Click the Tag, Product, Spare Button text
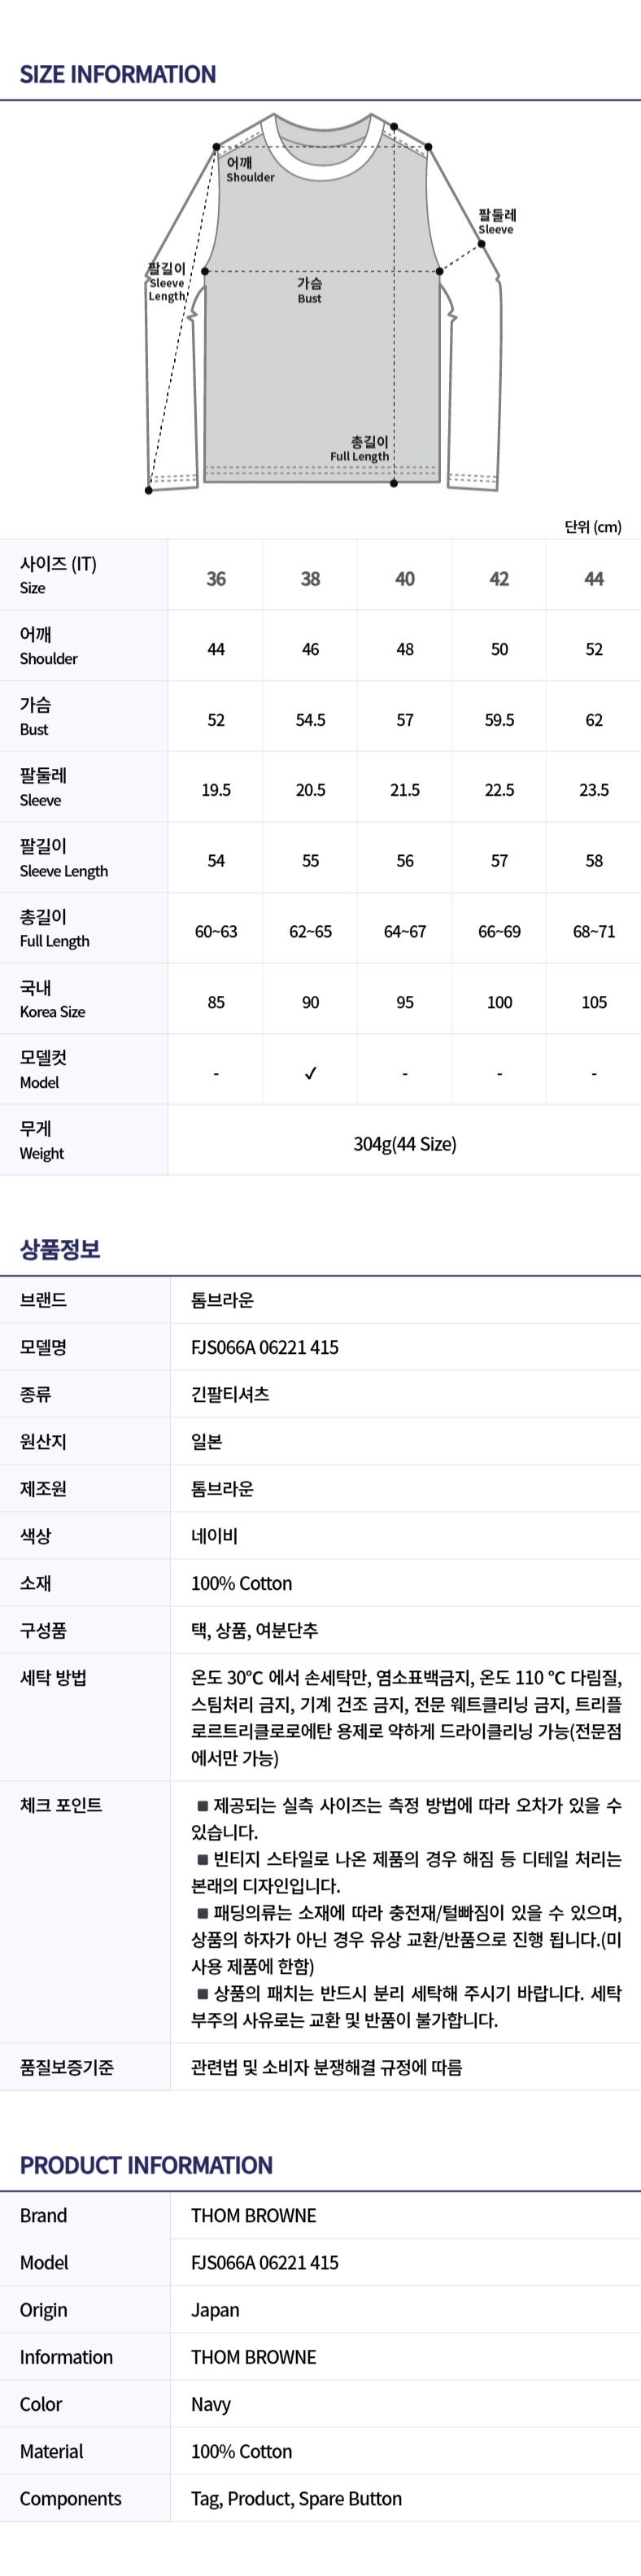 (296, 2498)
